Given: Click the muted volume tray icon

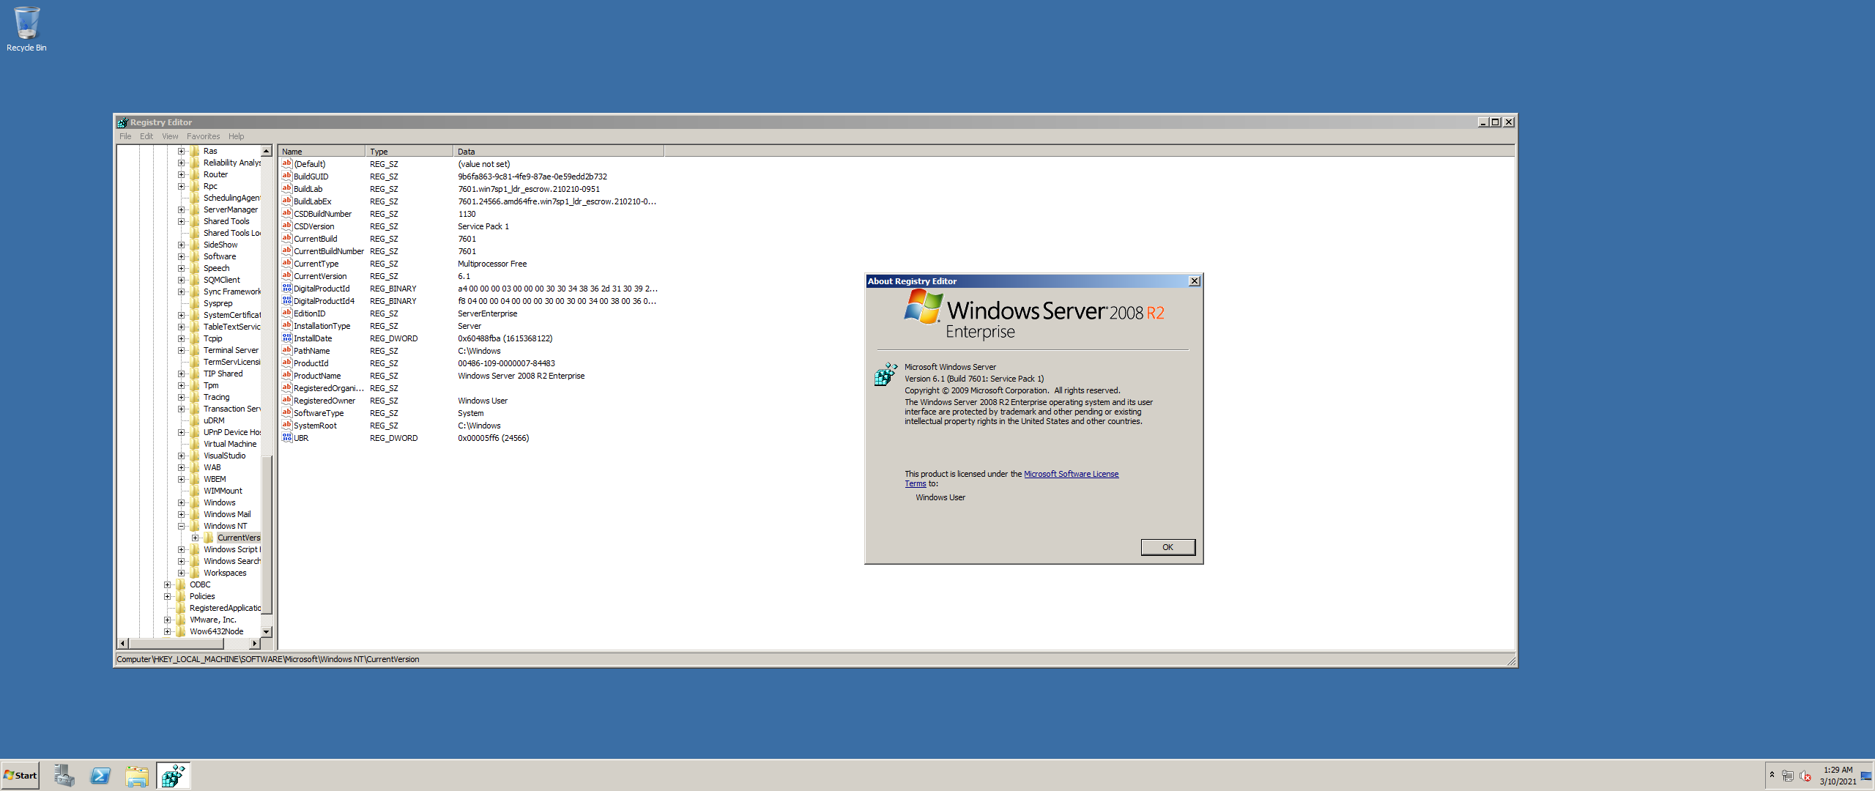Looking at the screenshot, I should (x=1805, y=776).
